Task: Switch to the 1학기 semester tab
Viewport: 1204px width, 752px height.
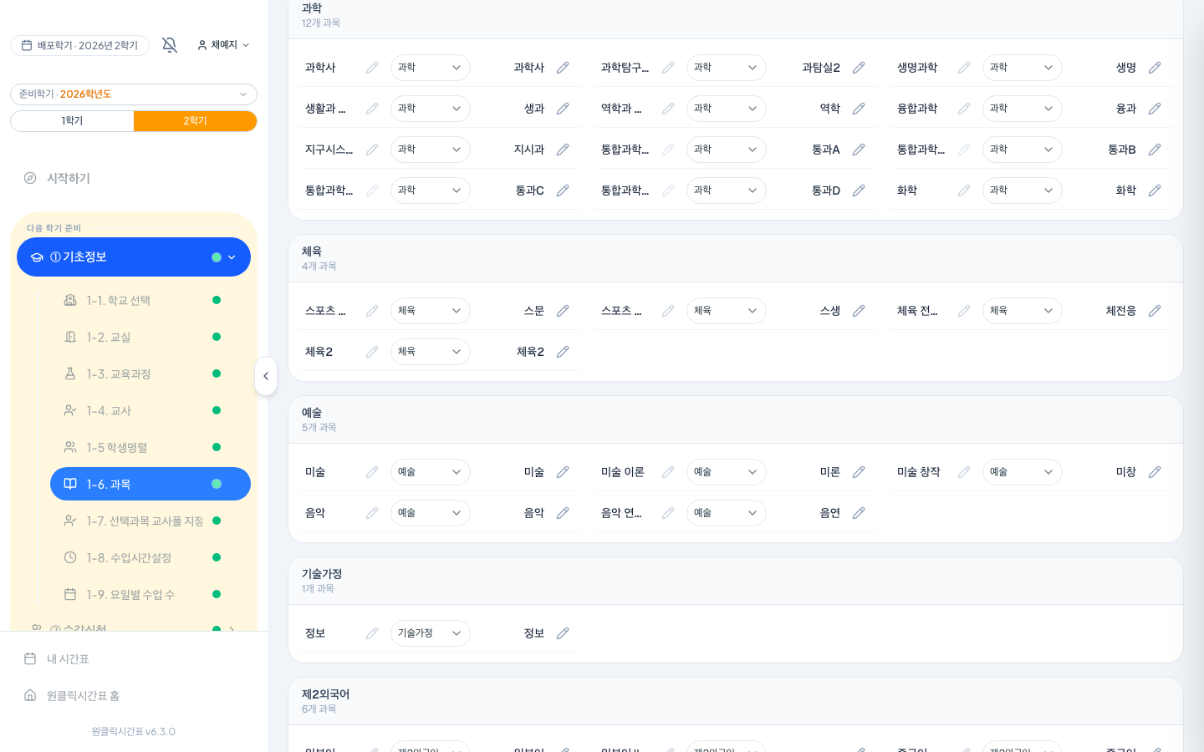Action: point(72,121)
